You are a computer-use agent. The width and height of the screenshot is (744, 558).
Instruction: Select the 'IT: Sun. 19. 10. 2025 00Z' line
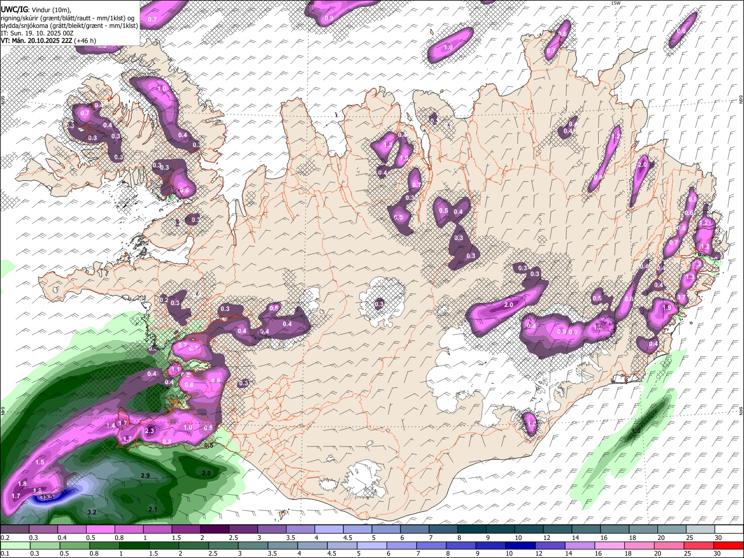click(x=37, y=33)
